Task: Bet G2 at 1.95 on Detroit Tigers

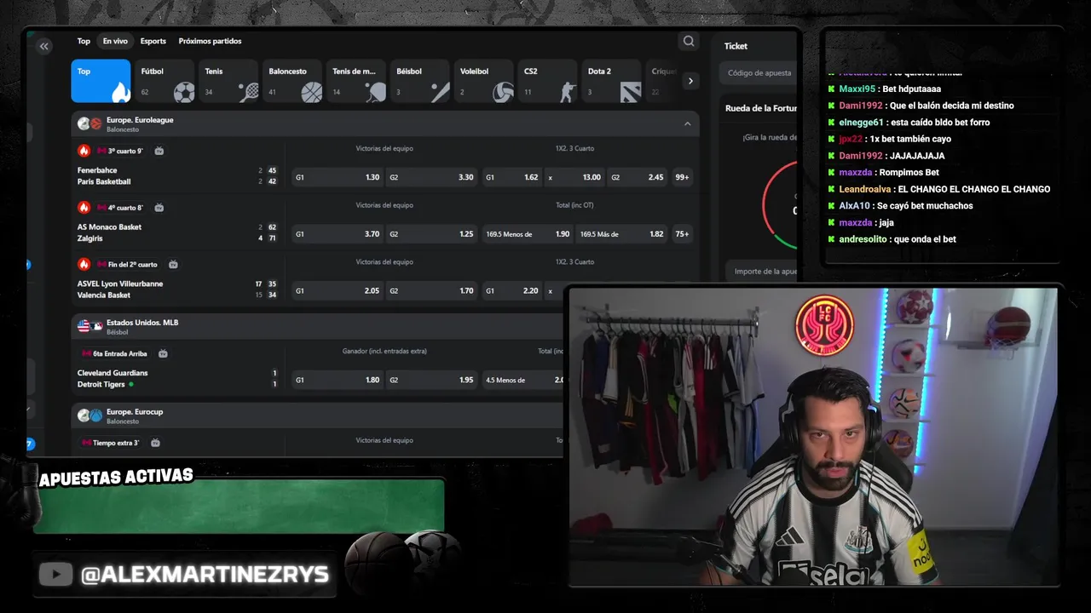Action: pyautogui.click(x=431, y=380)
